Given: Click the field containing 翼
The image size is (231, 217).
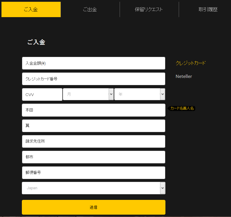Looking at the screenshot, I should point(94,126).
